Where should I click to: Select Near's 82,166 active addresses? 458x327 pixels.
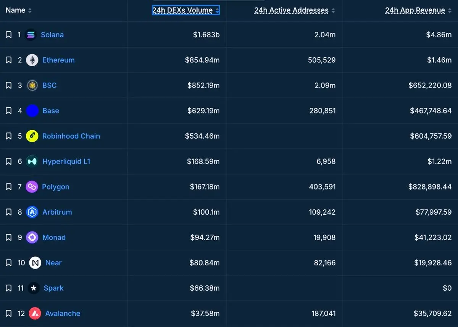pyautogui.click(x=325, y=263)
